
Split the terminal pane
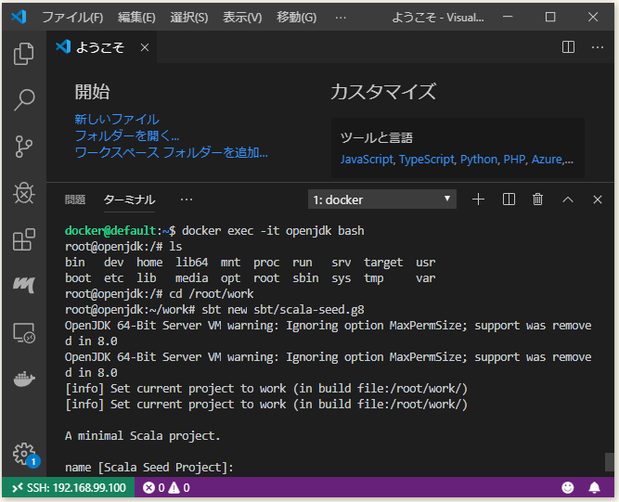click(509, 200)
